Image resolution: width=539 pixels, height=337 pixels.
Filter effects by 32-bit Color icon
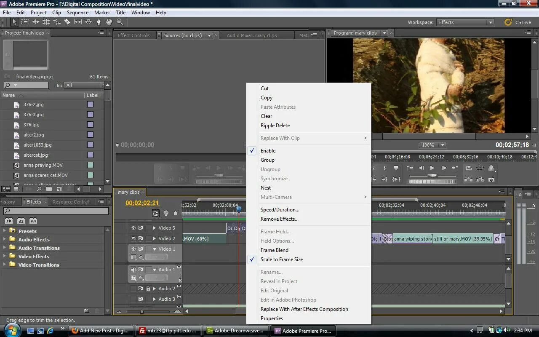click(x=21, y=221)
